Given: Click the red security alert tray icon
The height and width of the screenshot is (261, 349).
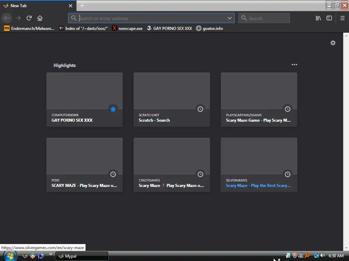Looking at the screenshot, I should pyautogui.click(x=295, y=256).
